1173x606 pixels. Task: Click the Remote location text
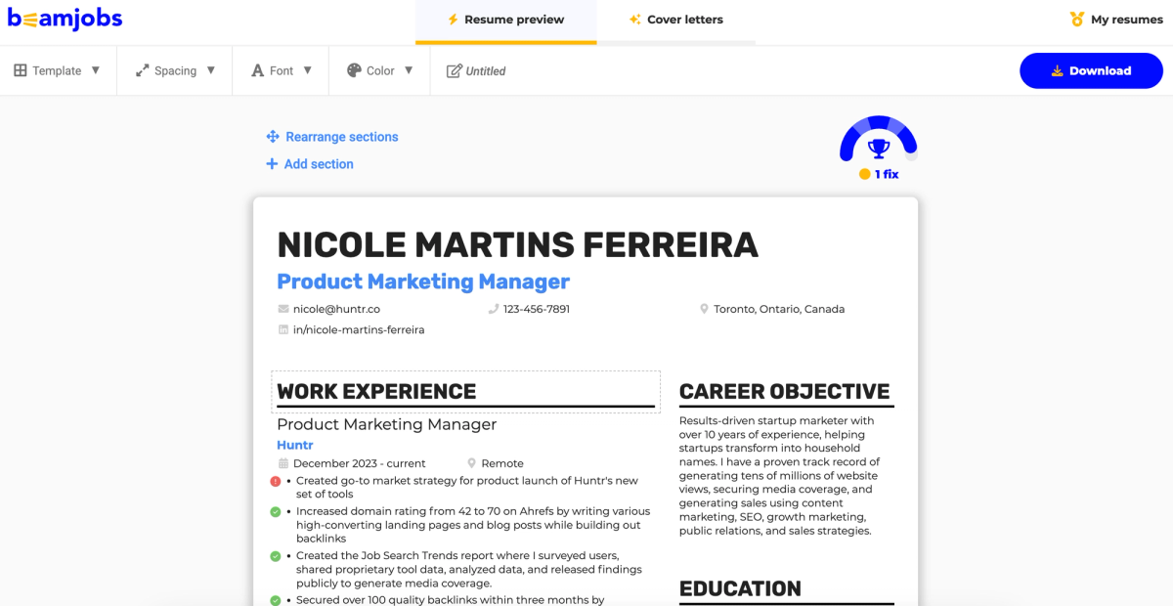(502, 463)
